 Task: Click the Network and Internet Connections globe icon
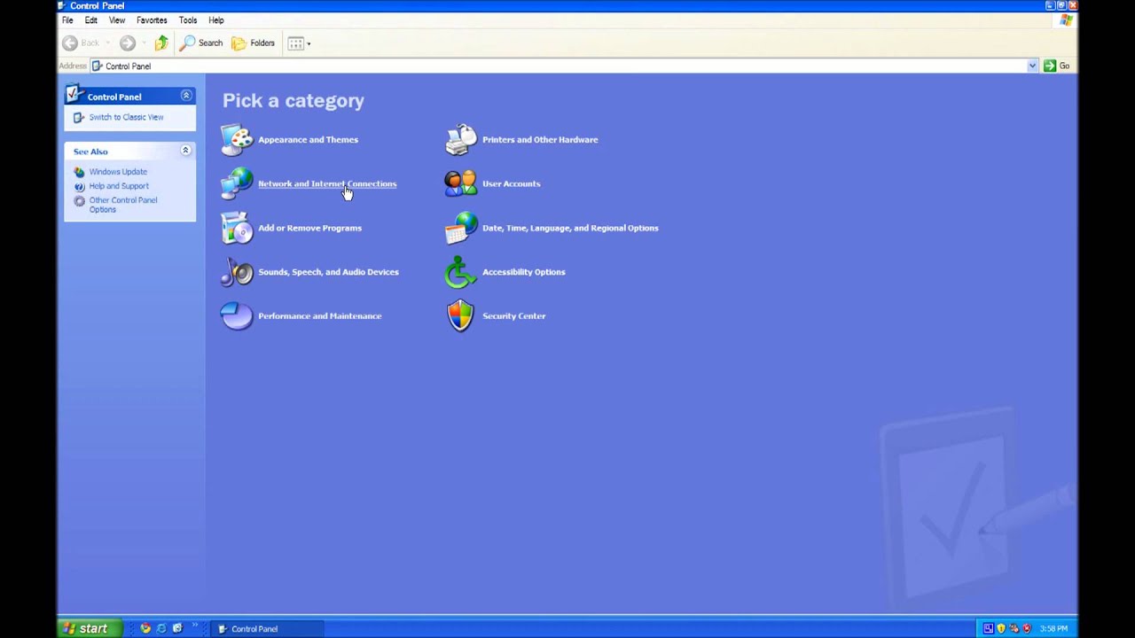pyautogui.click(x=237, y=183)
